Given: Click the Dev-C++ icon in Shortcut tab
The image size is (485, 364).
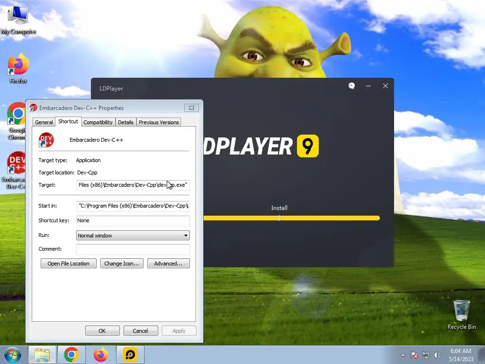Looking at the screenshot, I should (46, 140).
